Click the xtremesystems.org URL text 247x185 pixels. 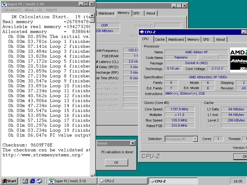43,155
